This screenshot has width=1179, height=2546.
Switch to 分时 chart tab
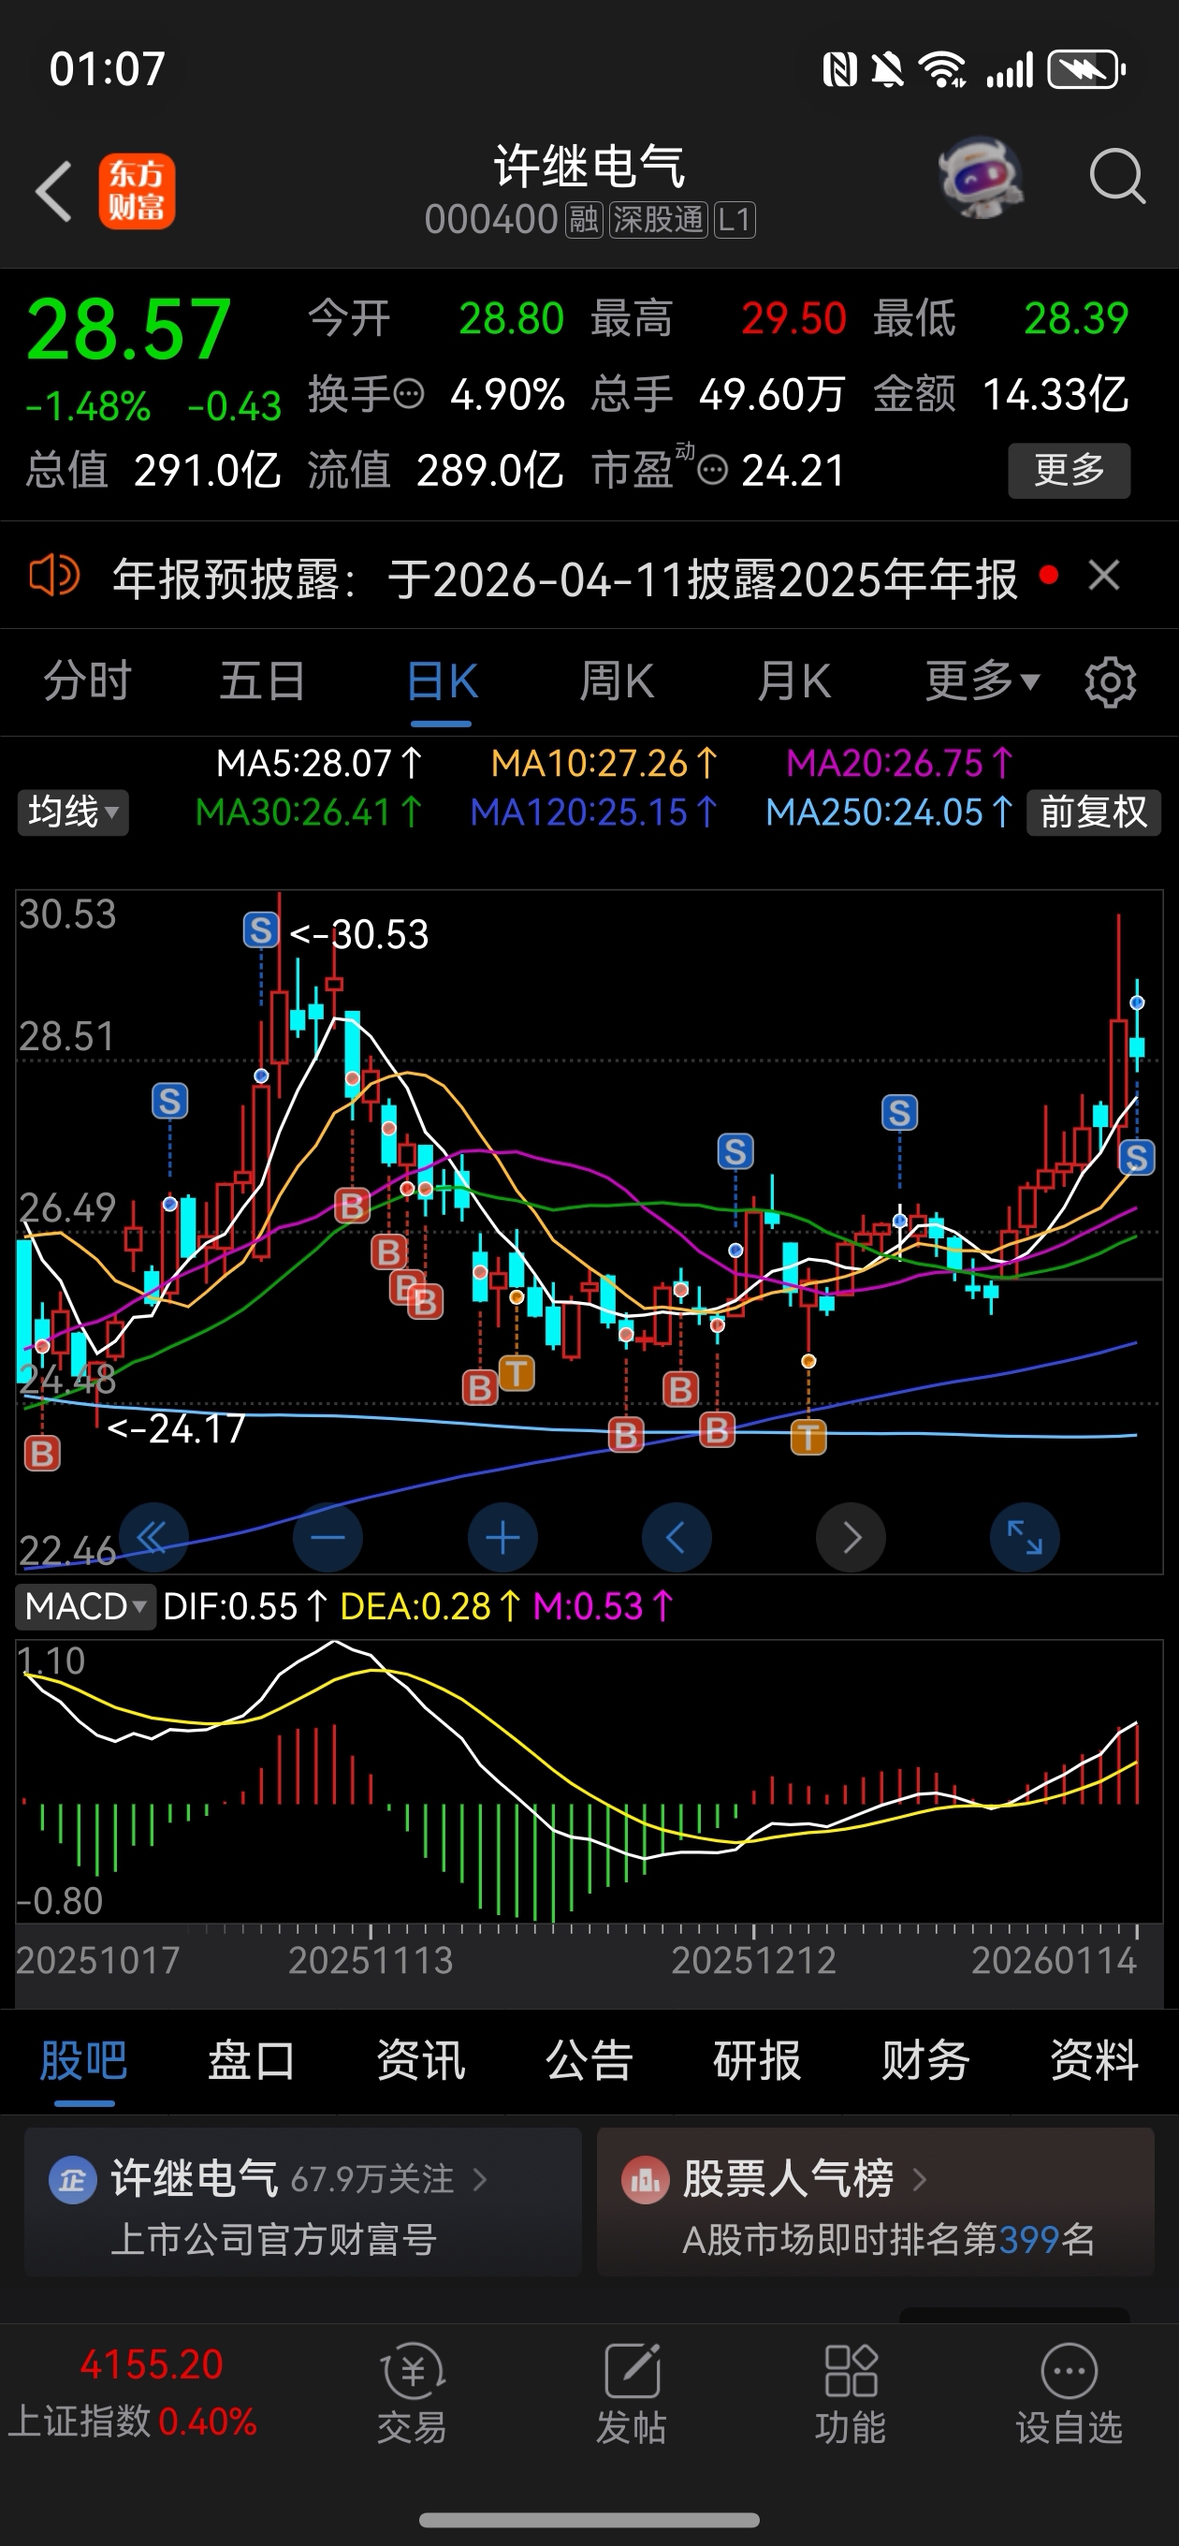pos(87,681)
